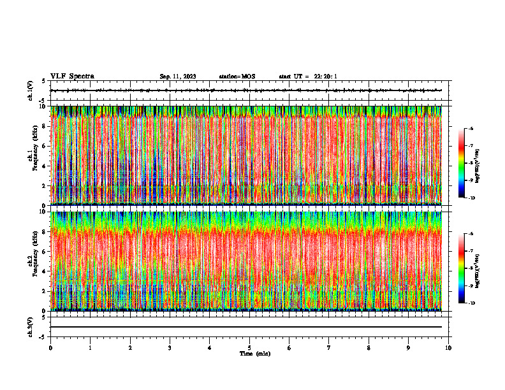This screenshot has width=505, height=390.
Task: Click the '7' tick on the time axis
Action: click(329, 348)
